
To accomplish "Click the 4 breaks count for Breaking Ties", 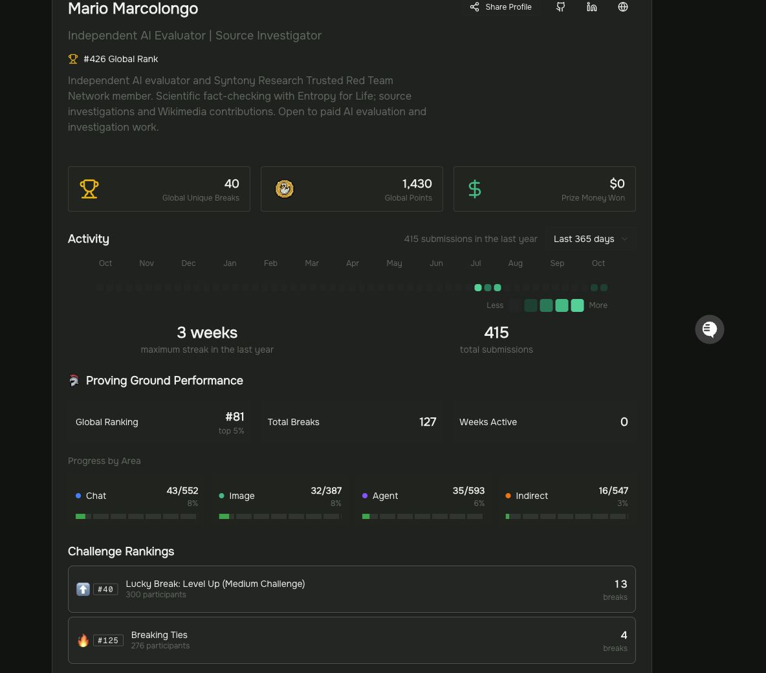I will point(624,635).
